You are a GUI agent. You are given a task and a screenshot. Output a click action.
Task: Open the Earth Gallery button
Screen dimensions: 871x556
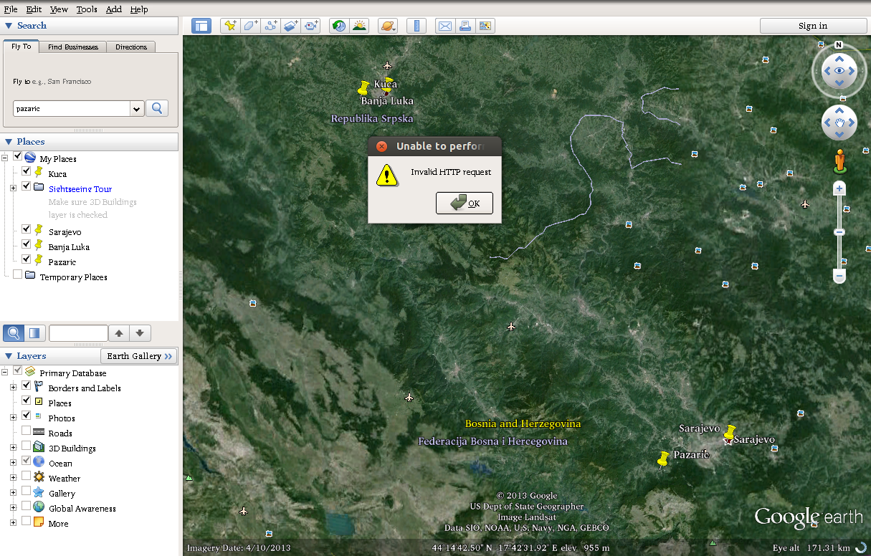tap(139, 356)
